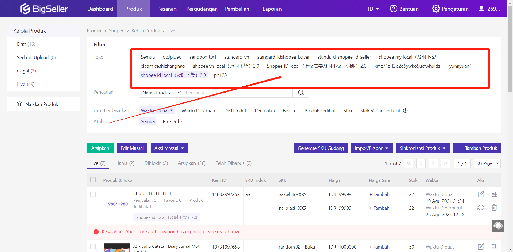Go to previous page arrow

coord(421,163)
